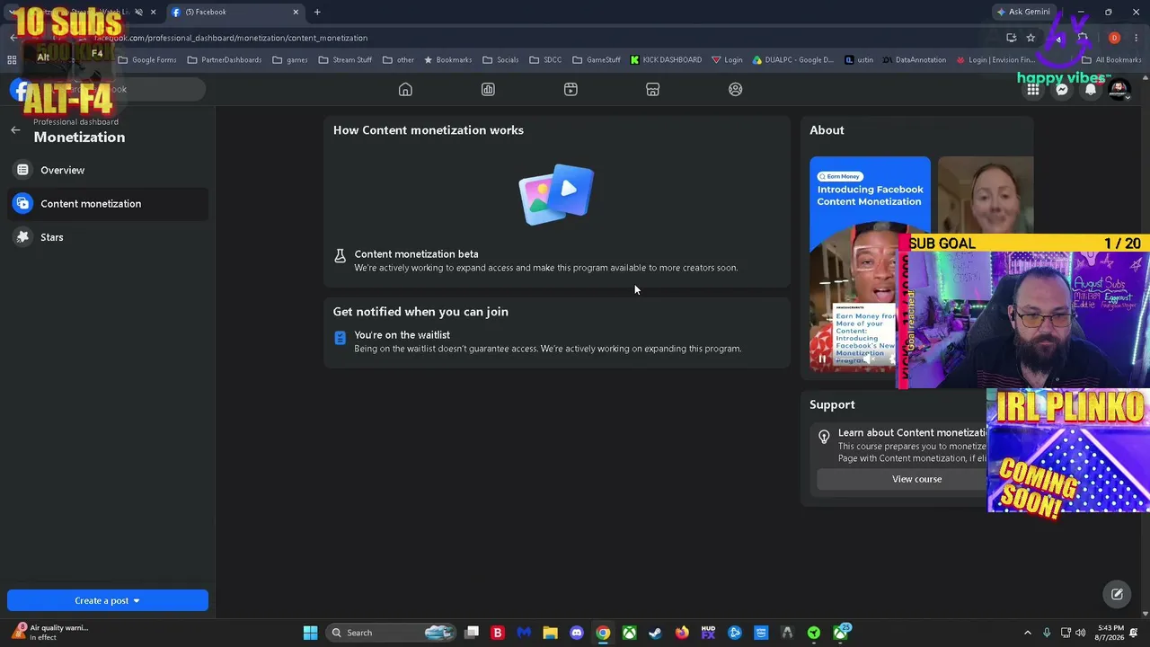
Task: Open Task View on the taskbar
Action: pos(472,633)
